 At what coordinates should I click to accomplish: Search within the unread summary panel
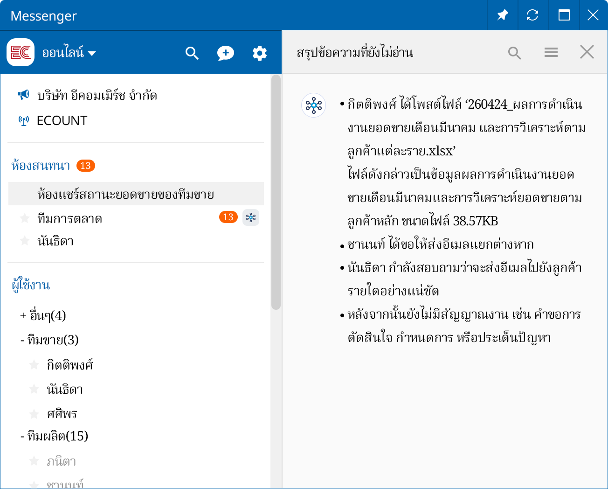[515, 53]
